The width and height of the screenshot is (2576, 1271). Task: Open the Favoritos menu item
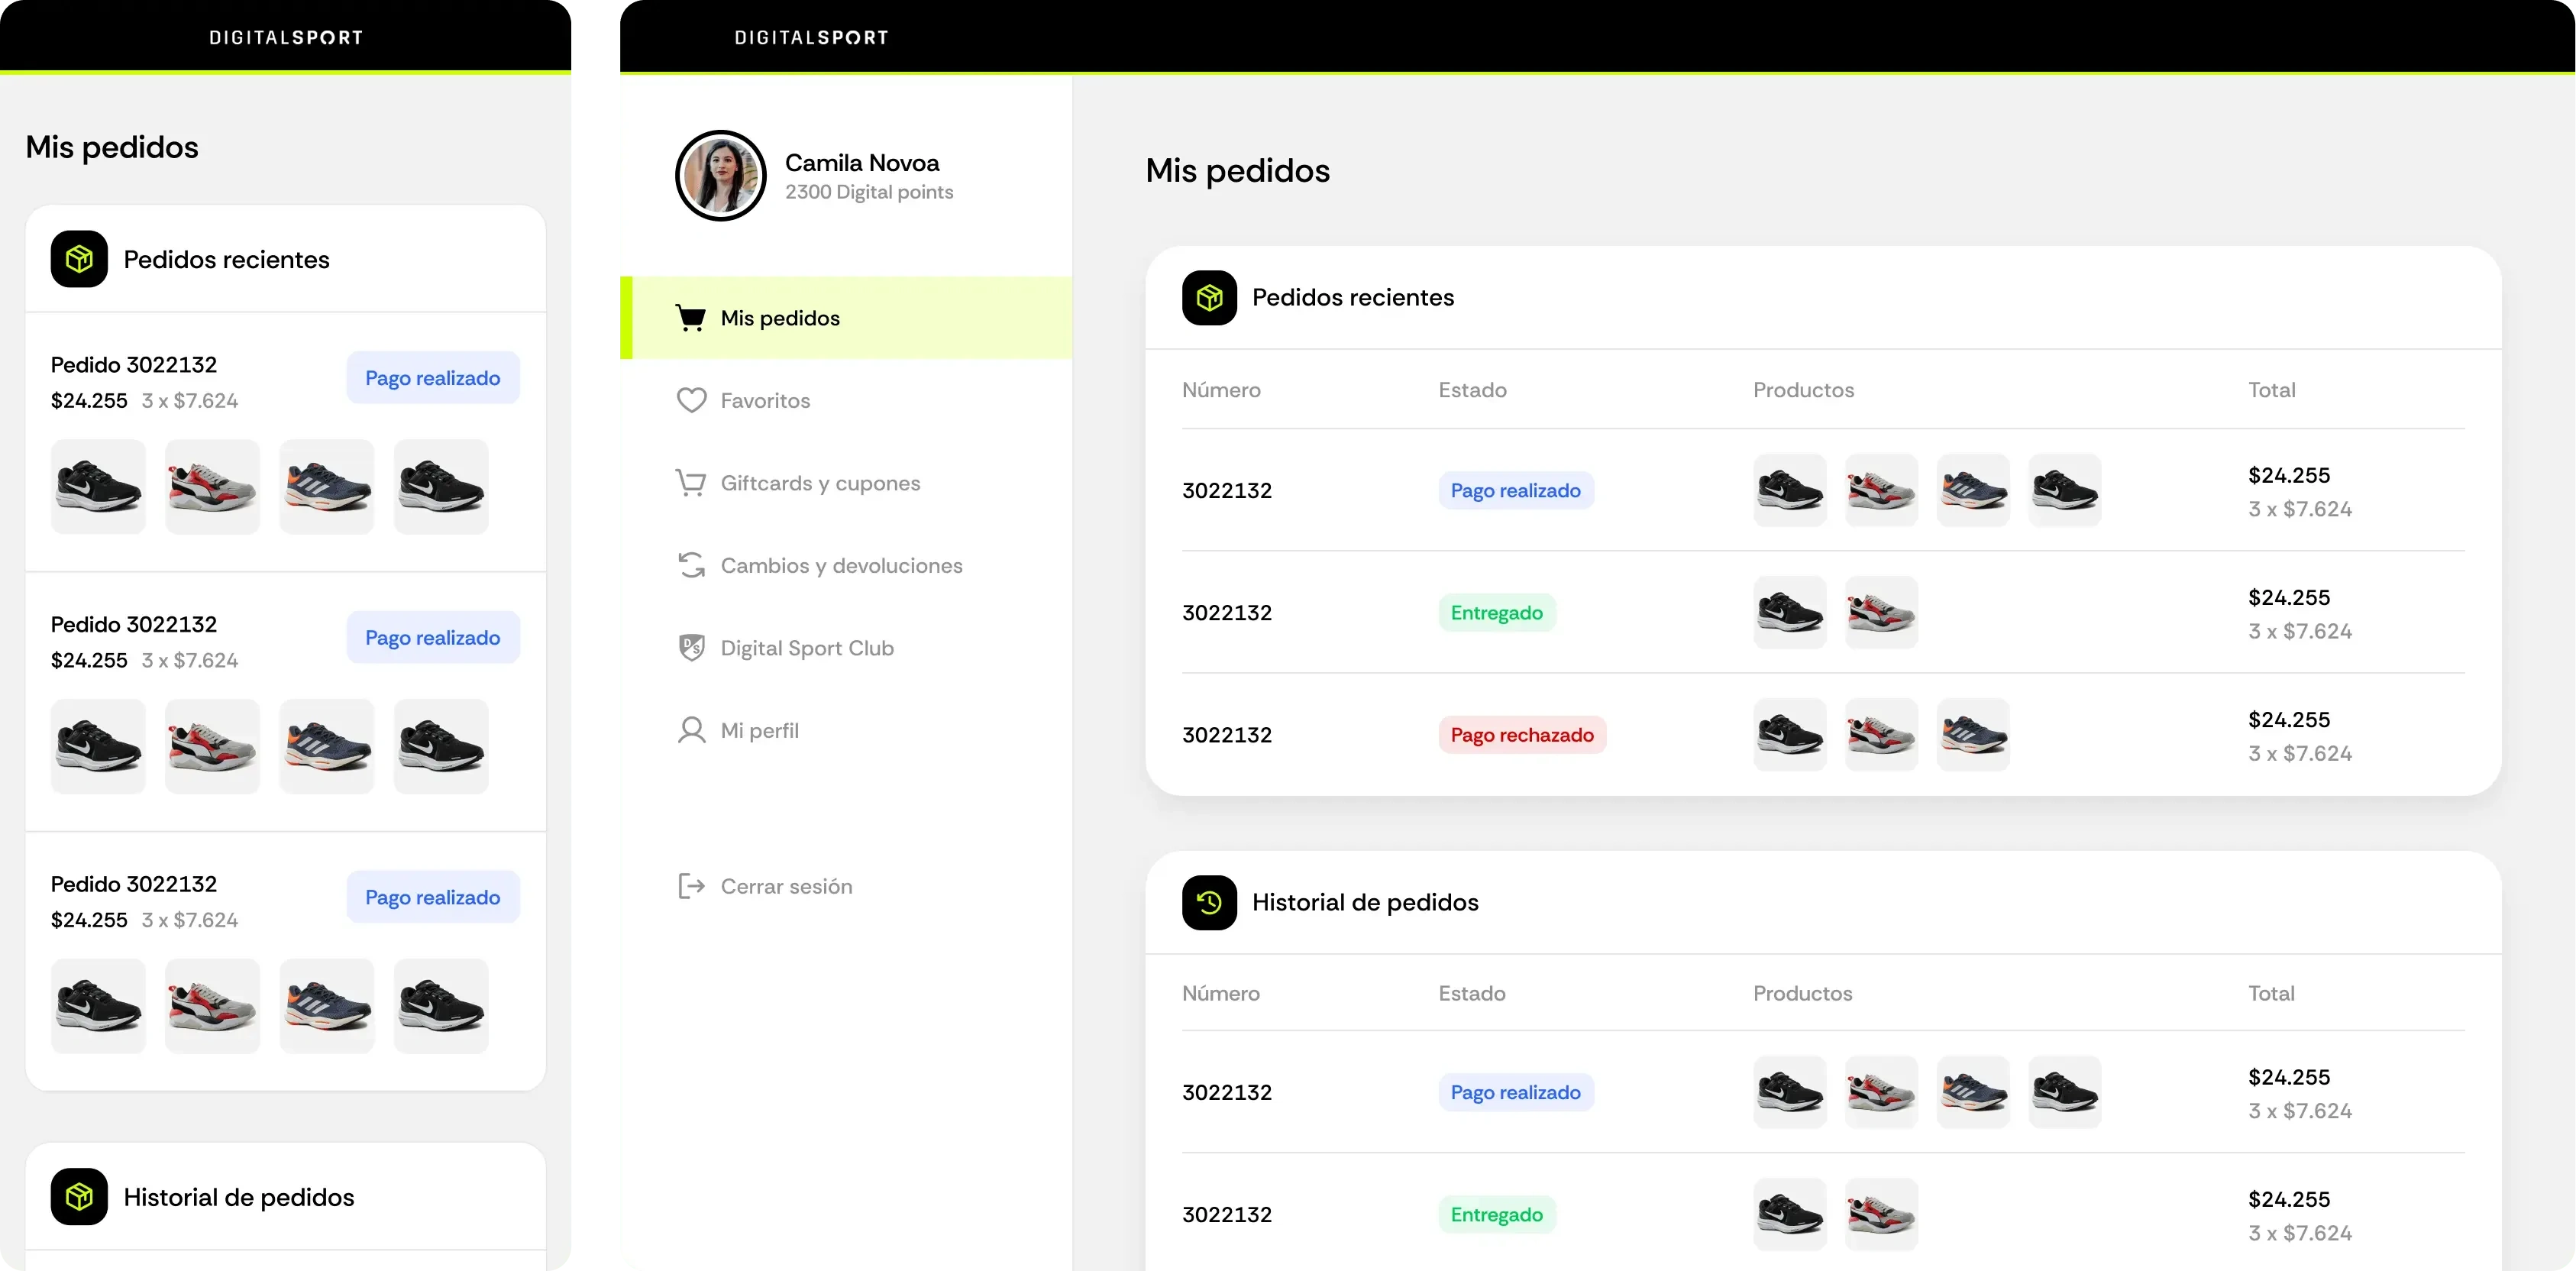[765, 400]
